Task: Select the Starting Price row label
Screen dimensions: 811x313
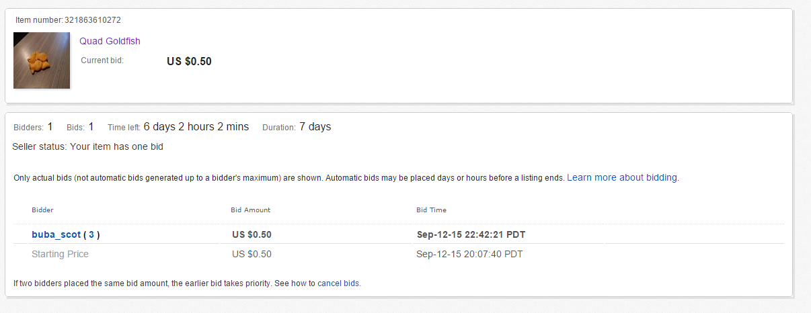Action: 60,254
